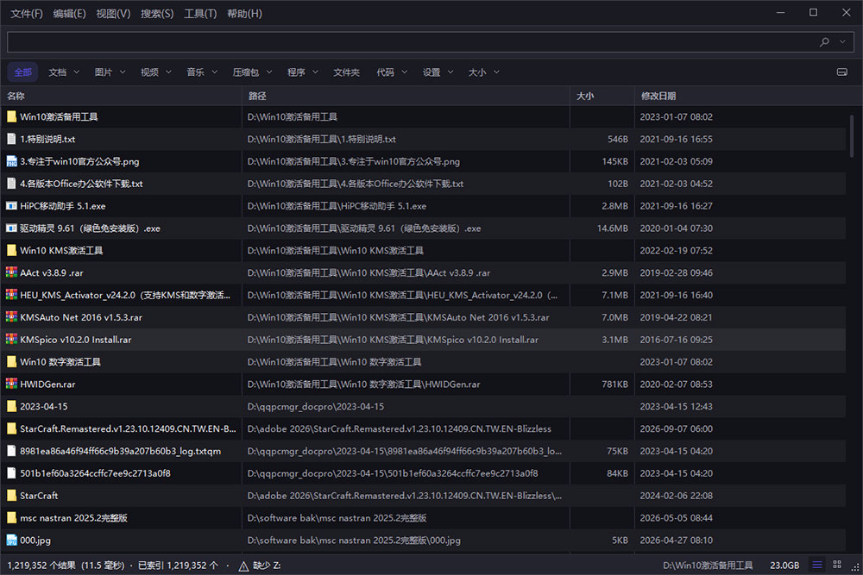This screenshot has width=863, height=575.
Task: Select the 全部 filter button
Action: 22,72
